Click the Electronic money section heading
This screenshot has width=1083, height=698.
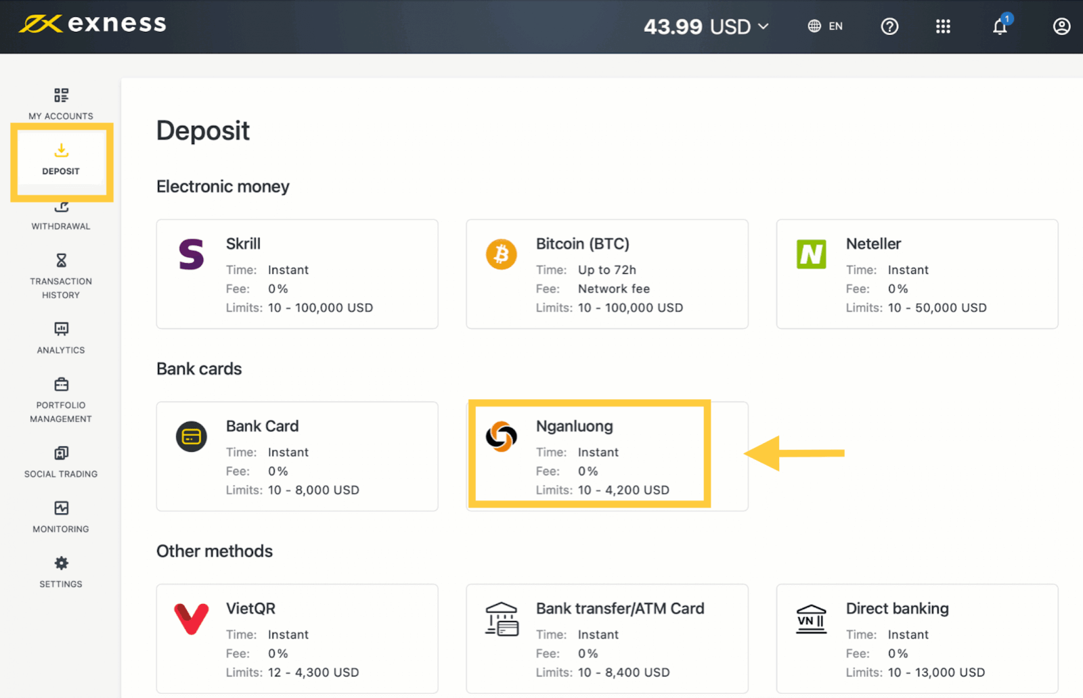pos(223,187)
